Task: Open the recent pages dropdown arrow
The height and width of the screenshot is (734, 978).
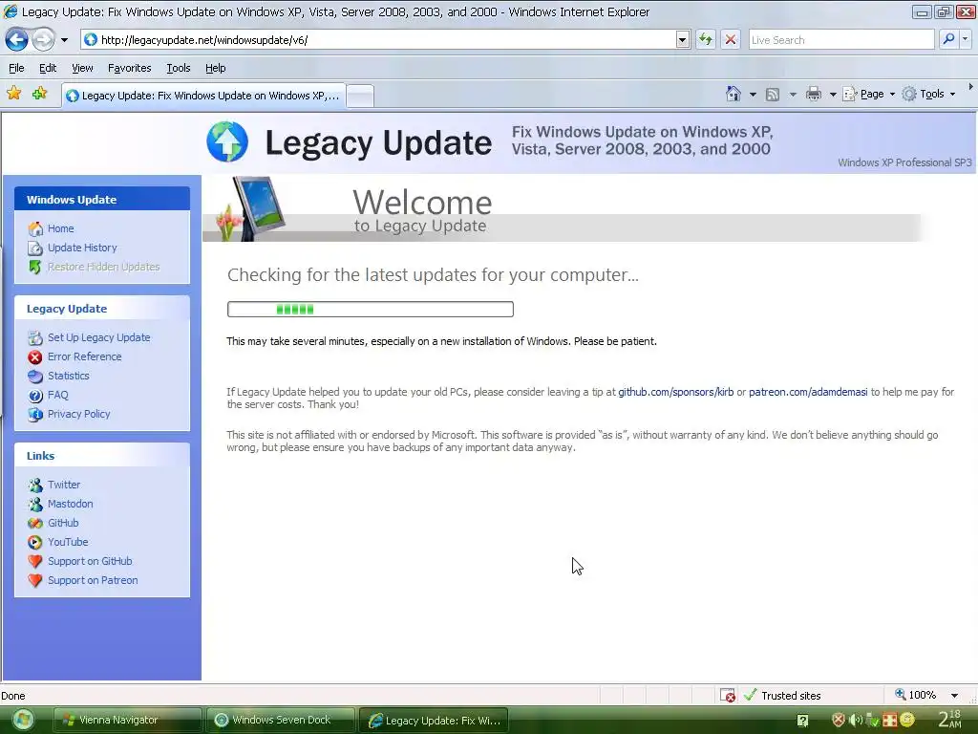Action: tap(64, 40)
